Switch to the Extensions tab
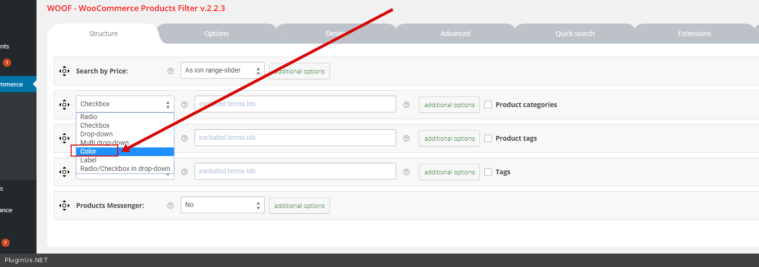Viewport: 759px width, 267px height. pyautogui.click(x=695, y=34)
